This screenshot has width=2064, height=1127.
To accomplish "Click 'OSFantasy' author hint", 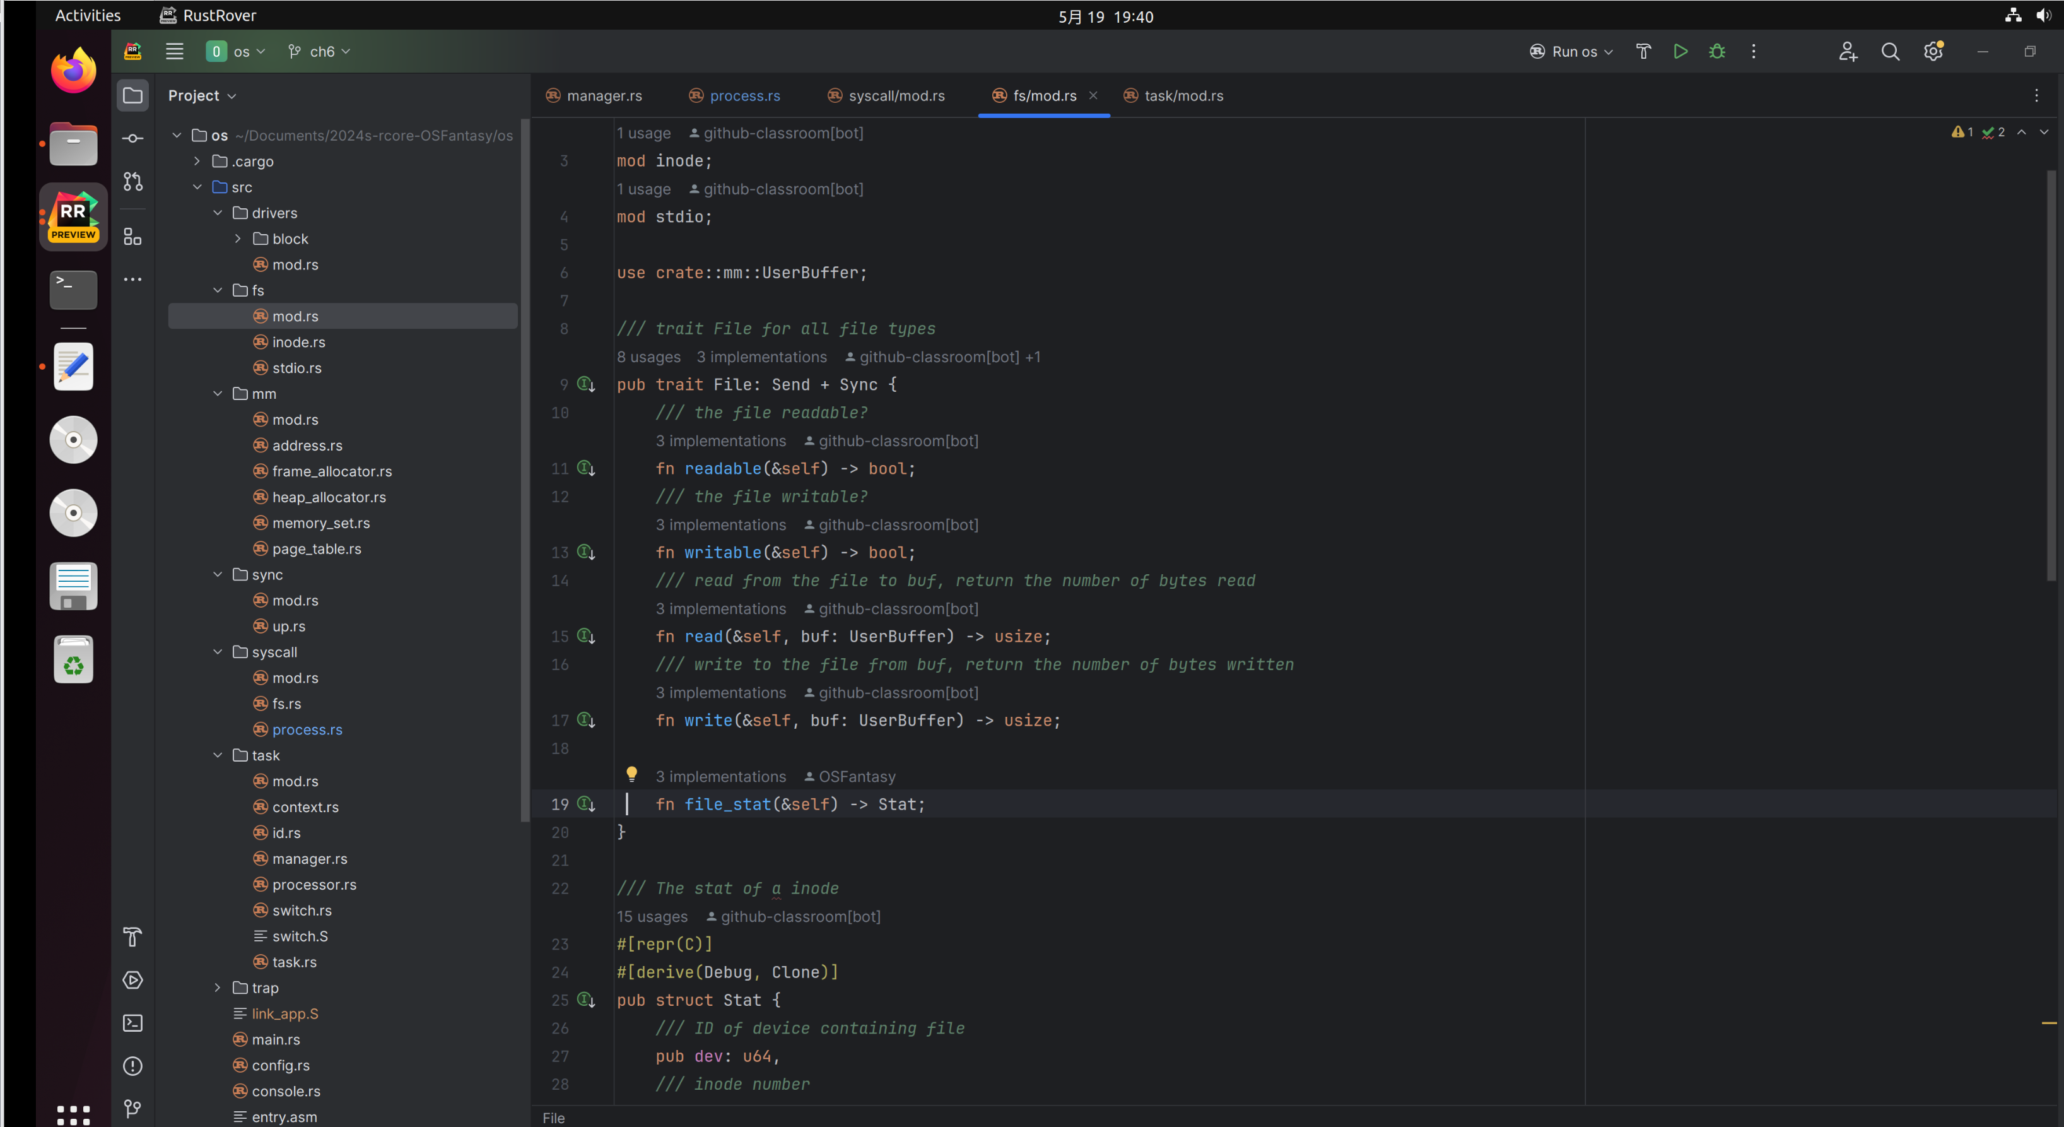I will [849, 777].
